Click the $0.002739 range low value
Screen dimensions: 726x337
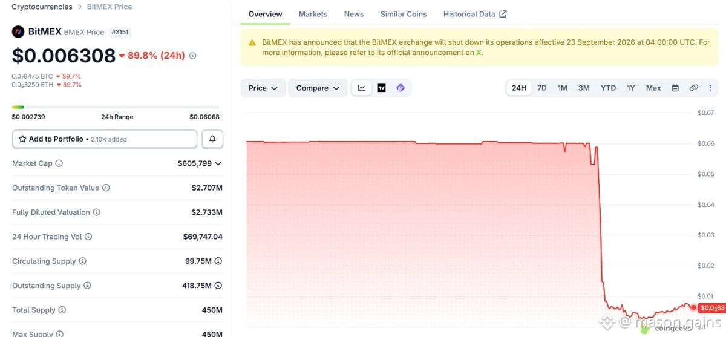click(28, 117)
